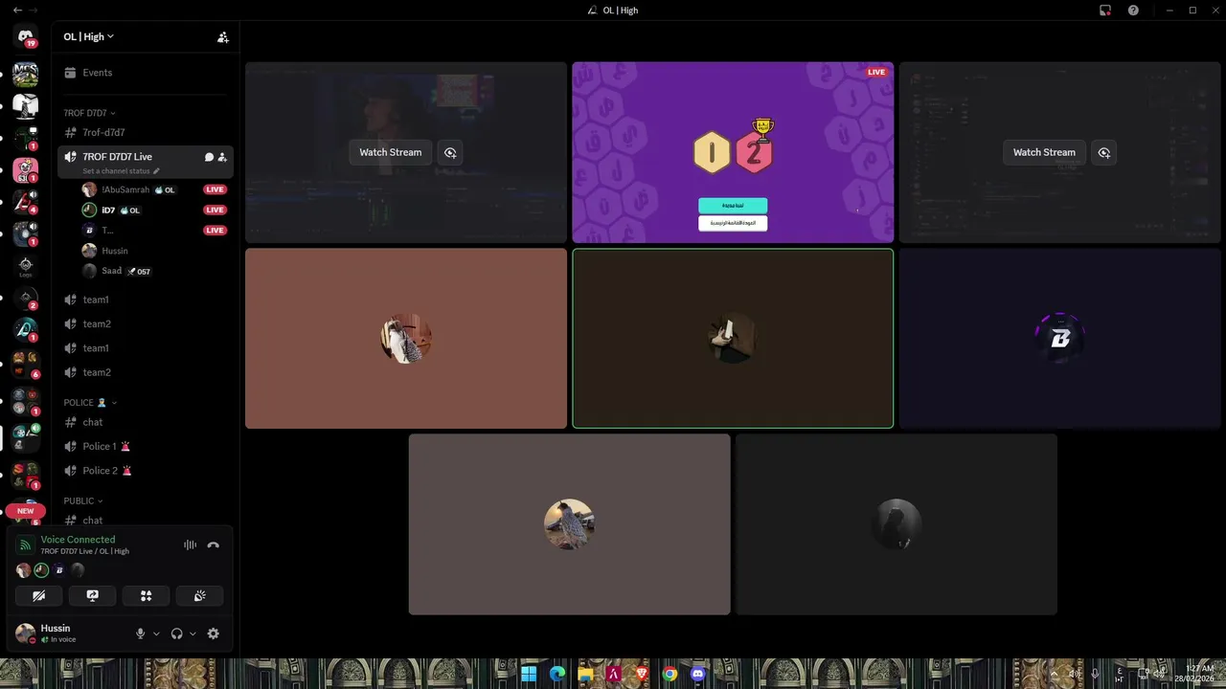Focus the green-outlined speaking participant tile
1226x689 pixels.
(733, 338)
